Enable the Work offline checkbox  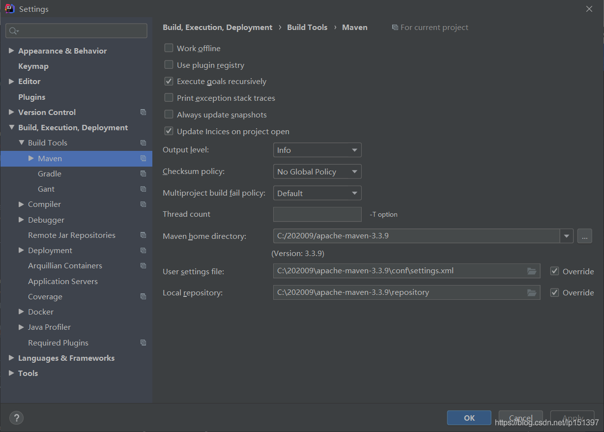pos(169,48)
